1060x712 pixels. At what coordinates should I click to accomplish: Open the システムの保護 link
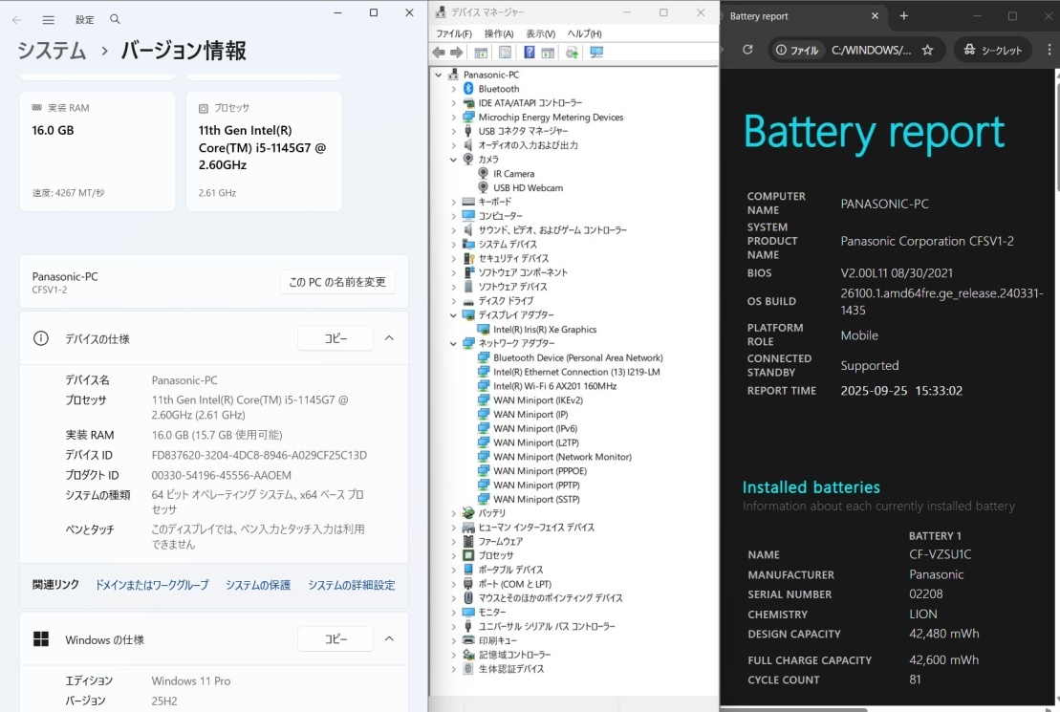pos(258,585)
